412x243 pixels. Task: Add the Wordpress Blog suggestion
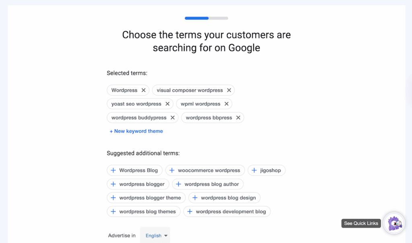coord(135,170)
